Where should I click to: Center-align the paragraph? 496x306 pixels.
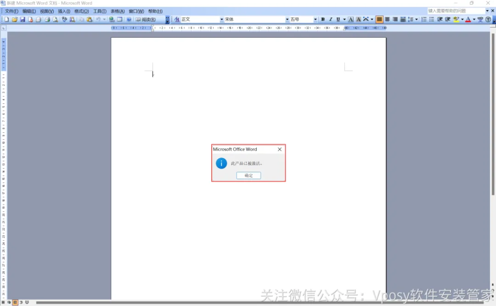coord(387,19)
